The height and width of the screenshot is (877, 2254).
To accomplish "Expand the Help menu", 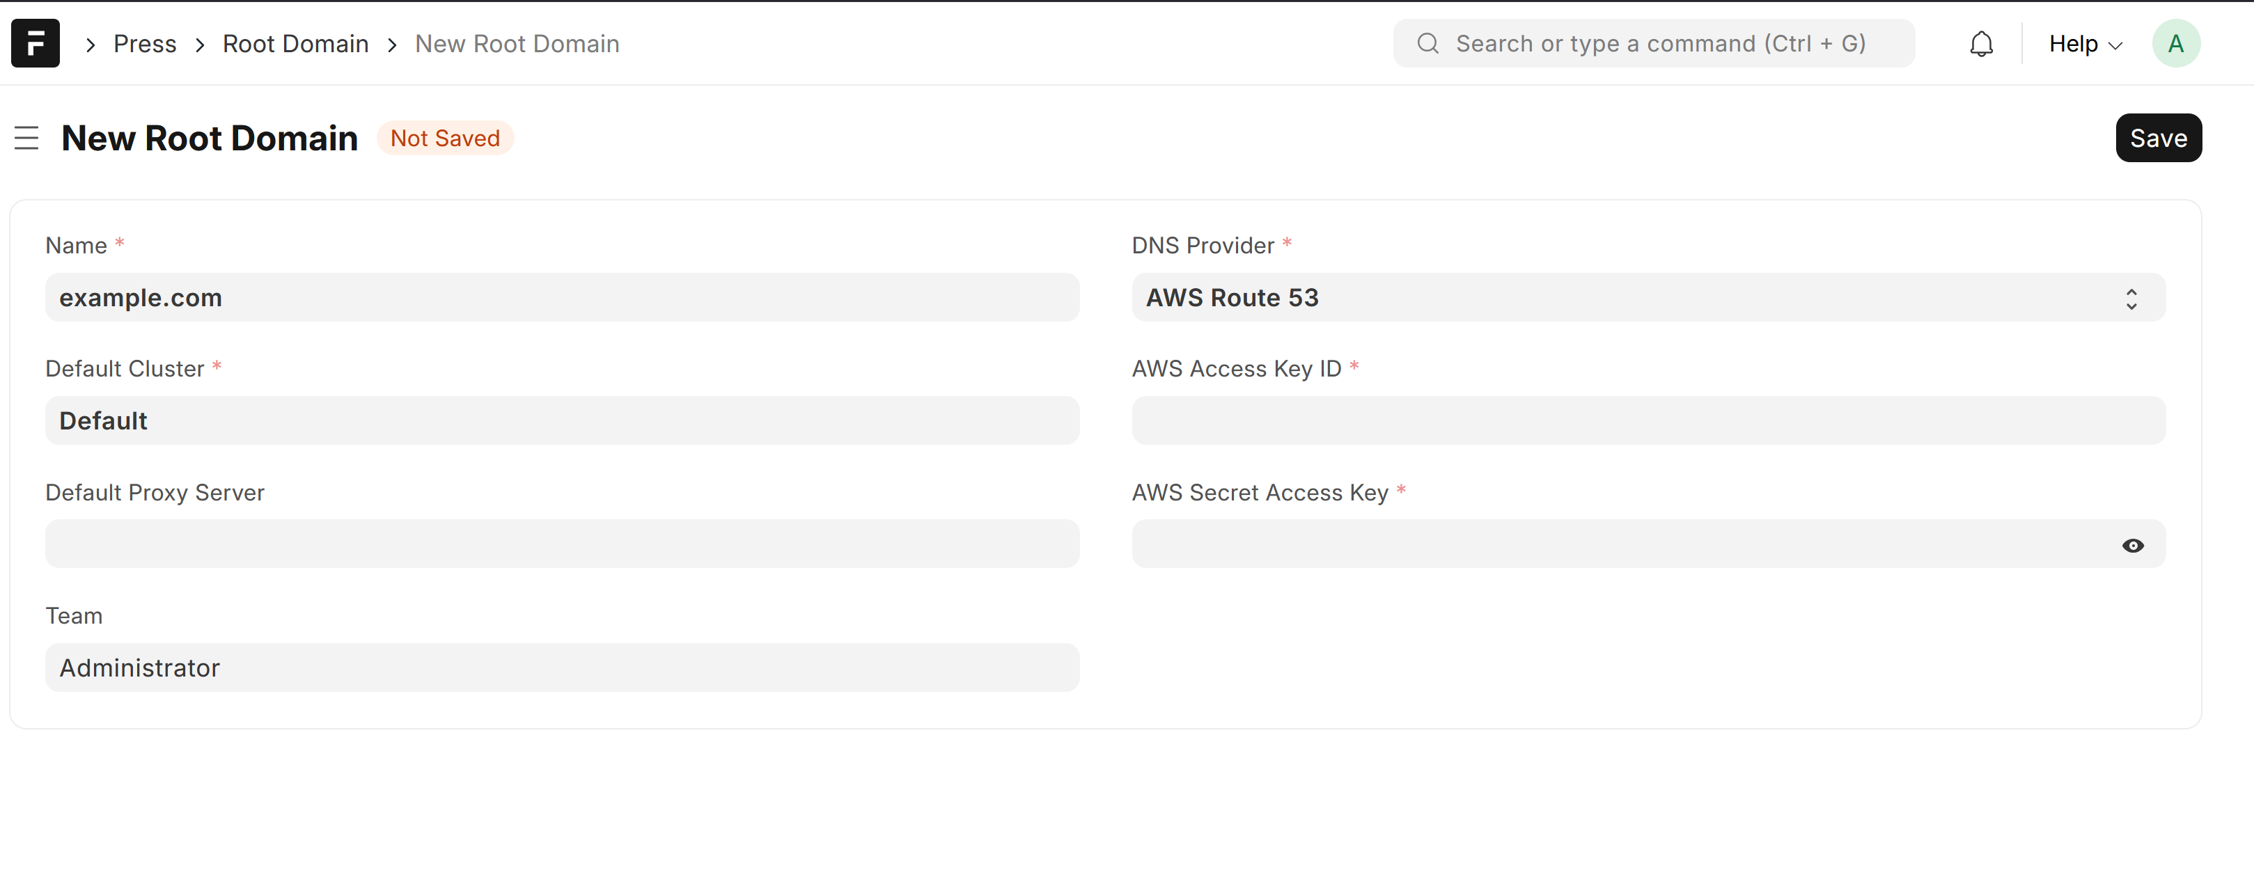I will click(x=2085, y=44).
